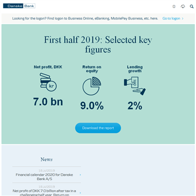Click the pie chart return on equity icon
The image size is (196, 196).
click(x=92, y=86)
